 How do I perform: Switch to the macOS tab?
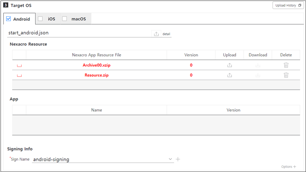point(79,19)
